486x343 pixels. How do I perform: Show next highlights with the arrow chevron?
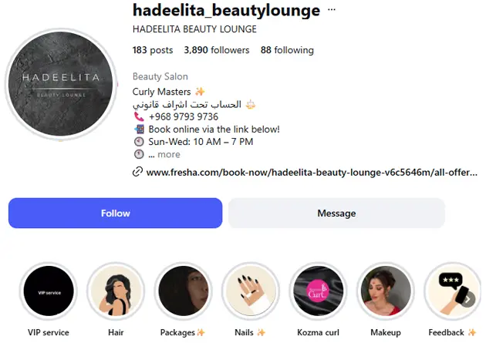pyautogui.click(x=467, y=299)
